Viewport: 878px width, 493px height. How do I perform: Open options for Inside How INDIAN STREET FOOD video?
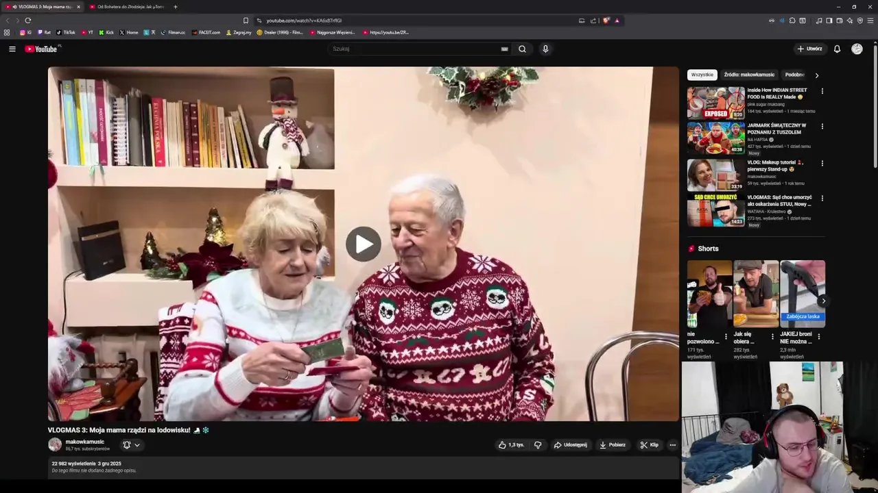[x=822, y=91]
